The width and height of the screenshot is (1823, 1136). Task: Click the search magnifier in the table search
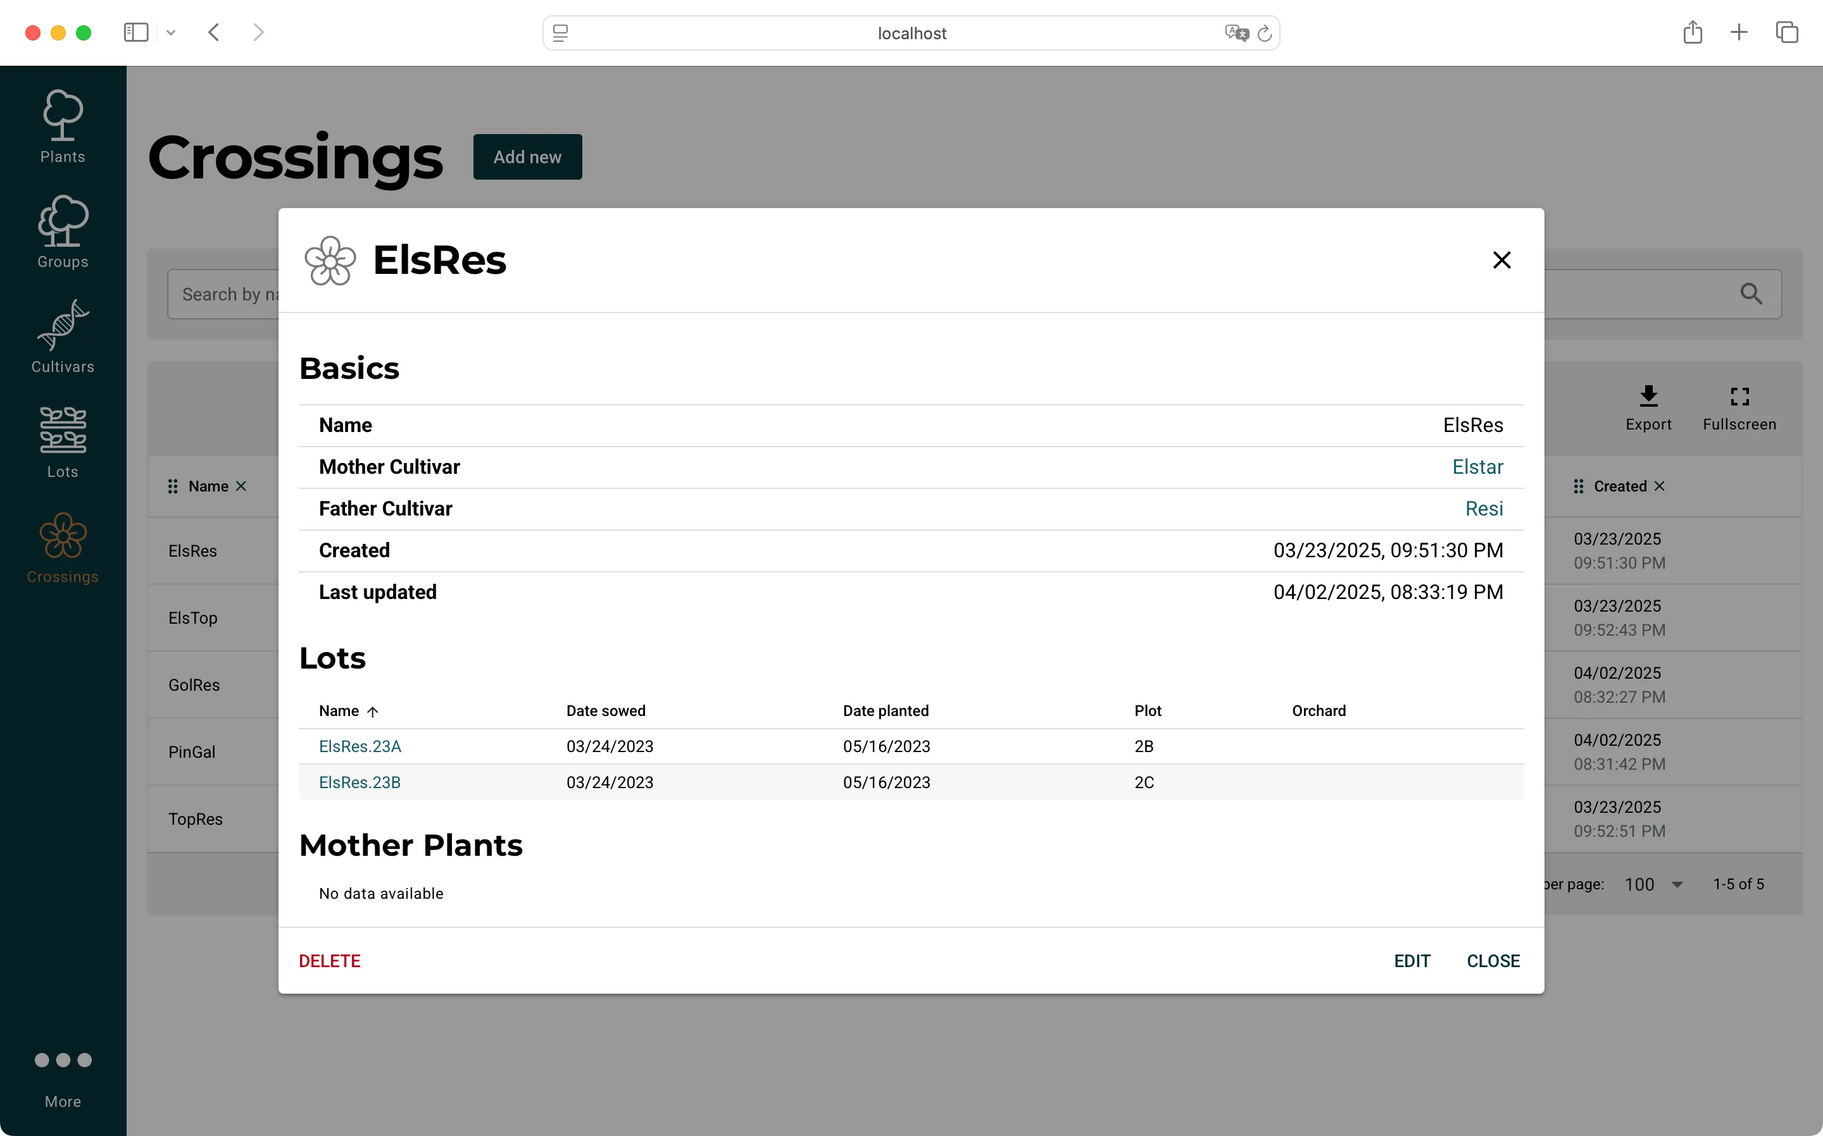click(1752, 293)
